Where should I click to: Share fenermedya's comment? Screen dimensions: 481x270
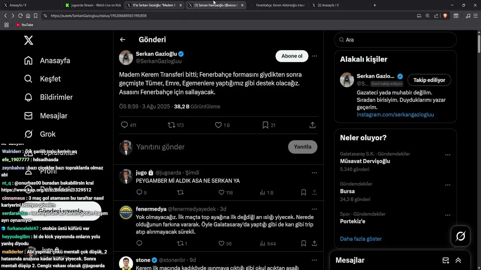point(315,243)
